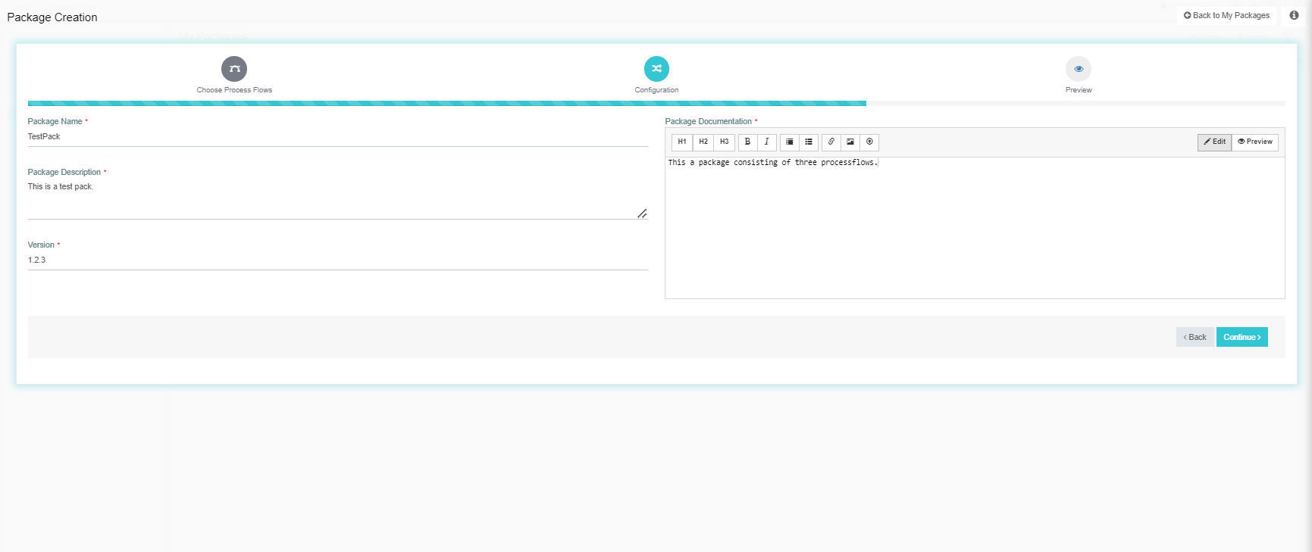
Task: Click the Preview step label
Action: pyautogui.click(x=1079, y=90)
